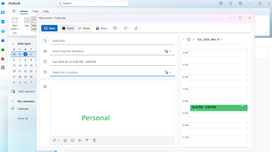This screenshot has width=272, height=152.
Task: Open the private lock dropdown arrow
Action: point(140,28)
